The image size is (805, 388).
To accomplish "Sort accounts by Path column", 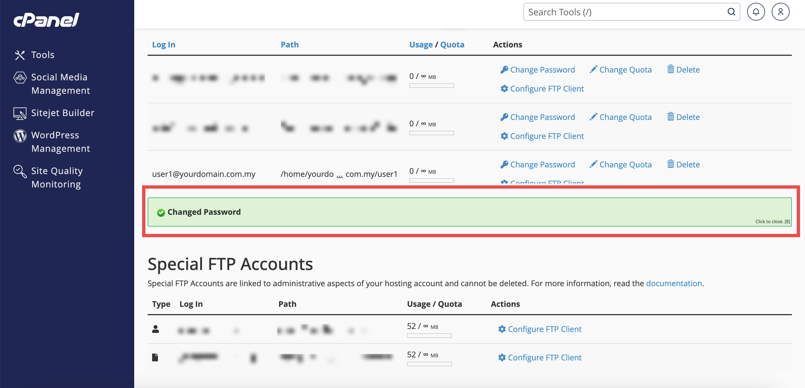I will tap(289, 45).
